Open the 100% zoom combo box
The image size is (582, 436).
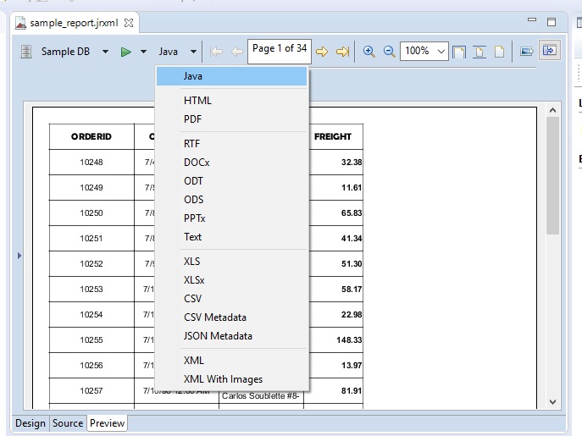coord(424,51)
